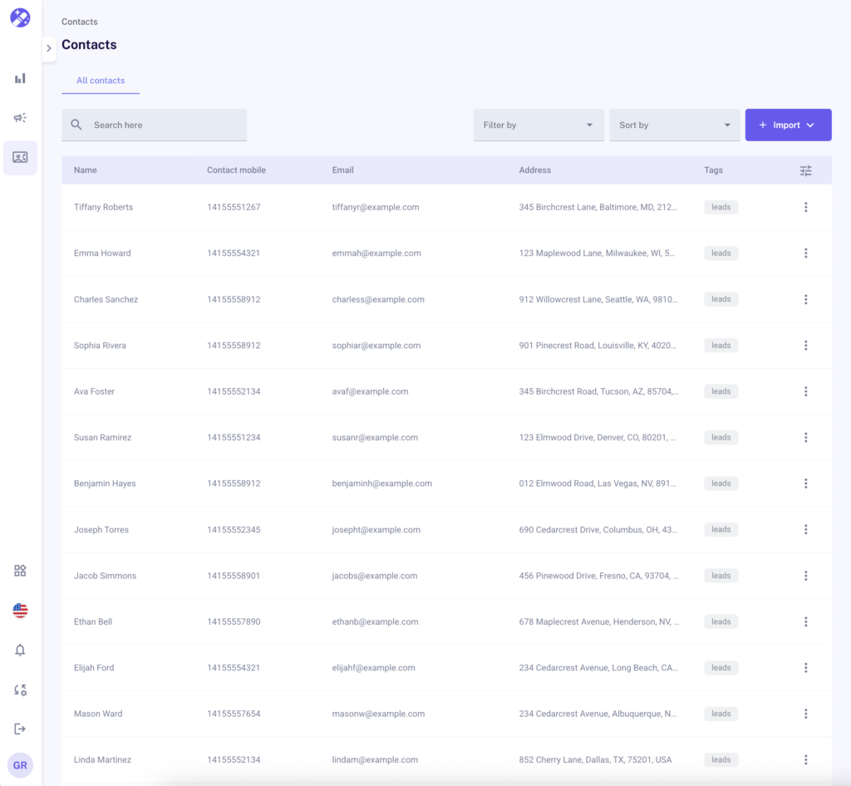Open the notifications bell icon
The width and height of the screenshot is (851, 786).
[x=20, y=651]
